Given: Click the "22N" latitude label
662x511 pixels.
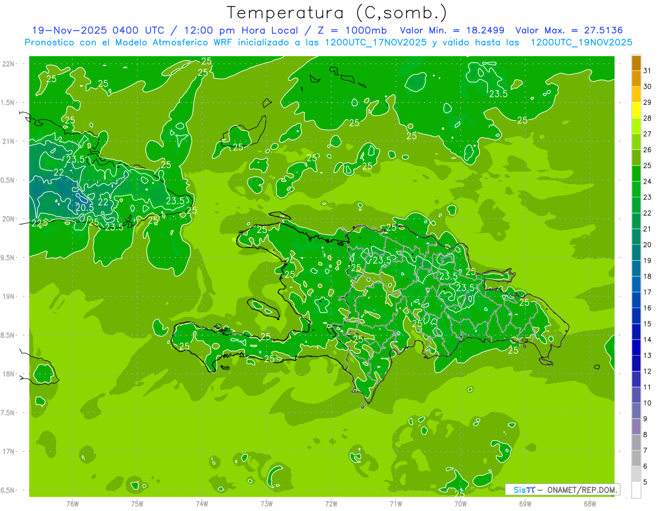Looking at the screenshot, I should (x=8, y=64).
